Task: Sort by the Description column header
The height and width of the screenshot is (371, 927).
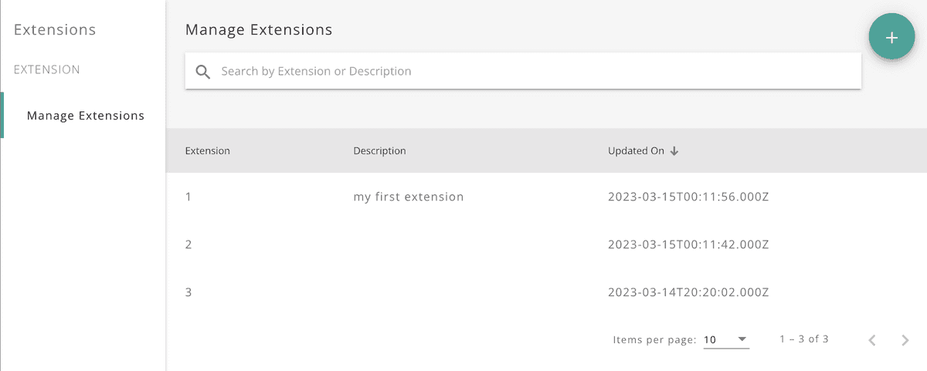Action: (379, 151)
